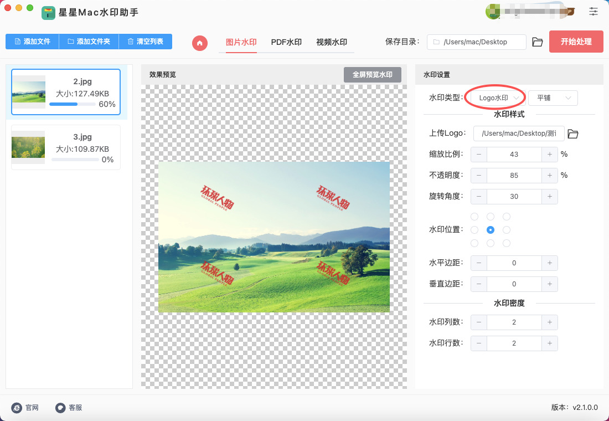Click 全屏预览水印 button
This screenshot has width=609, height=421.
click(372, 75)
